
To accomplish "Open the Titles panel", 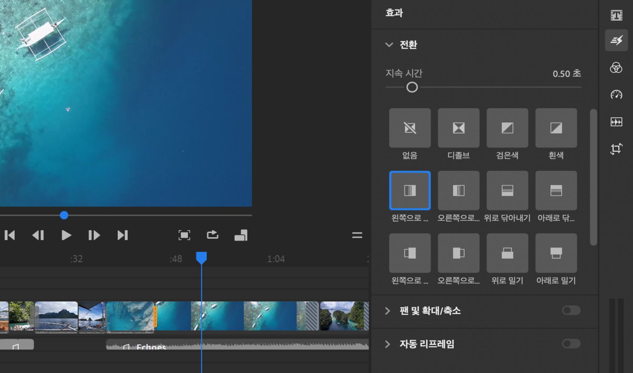I will (x=616, y=14).
